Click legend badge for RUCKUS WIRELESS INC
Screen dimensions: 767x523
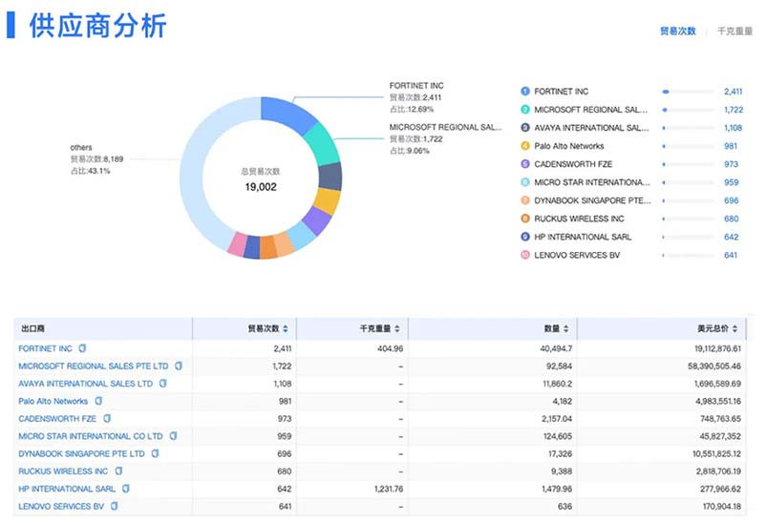(525, 219)
